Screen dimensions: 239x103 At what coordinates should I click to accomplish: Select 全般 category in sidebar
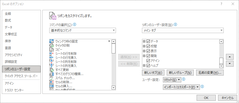click(x=21, y=14)
